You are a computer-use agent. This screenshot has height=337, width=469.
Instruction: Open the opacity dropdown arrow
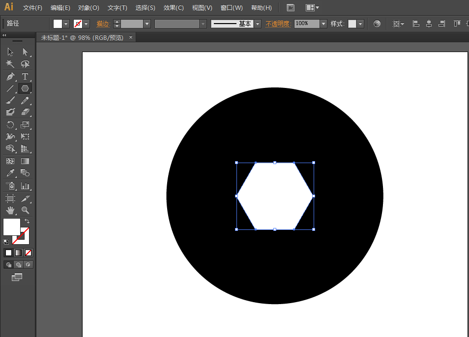click(323, 23)
